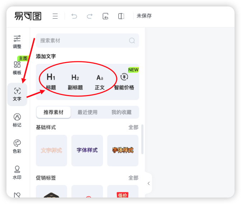Viewport: 241px width, 204px height.
Task: Redo the last action
Action: pos(90,16)
